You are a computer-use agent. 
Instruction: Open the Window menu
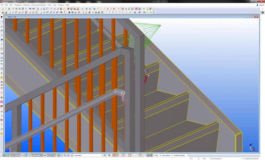(61, 5)
